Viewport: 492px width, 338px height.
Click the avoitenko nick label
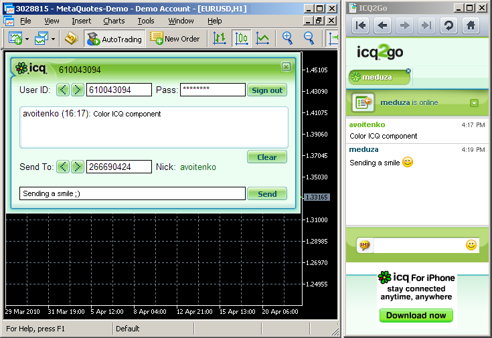coord(198,167)
